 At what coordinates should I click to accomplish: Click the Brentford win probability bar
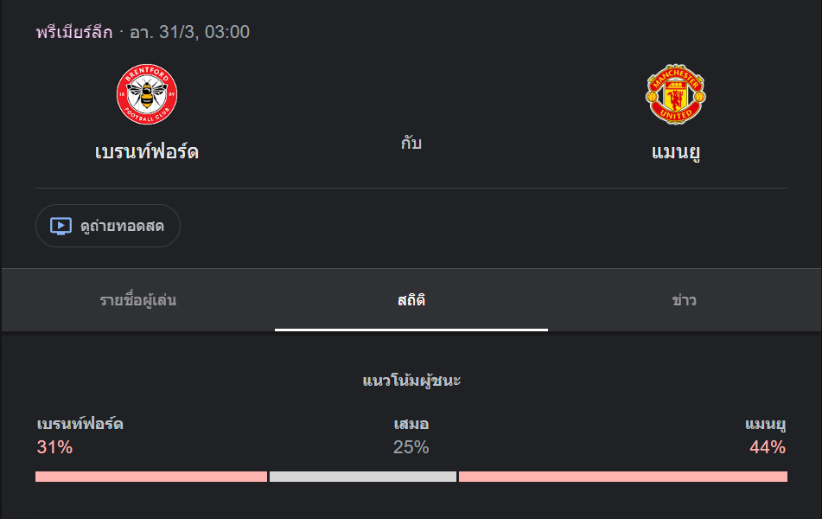point(151,477)
